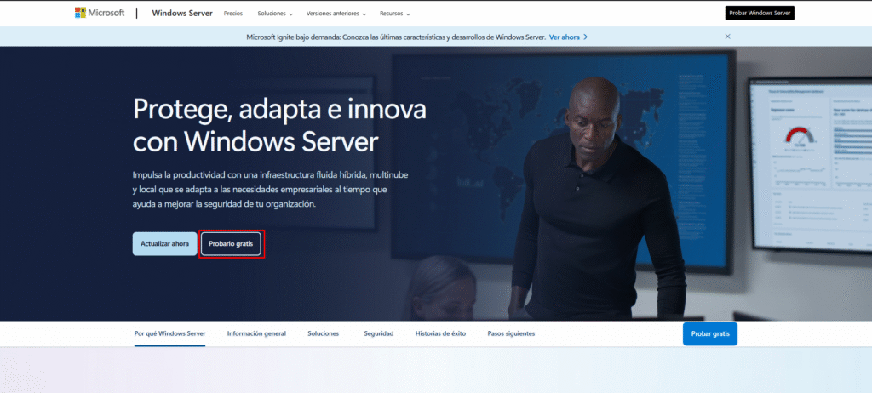Open the Seguridad tab
872x393 pixels.
click(379, 333)
